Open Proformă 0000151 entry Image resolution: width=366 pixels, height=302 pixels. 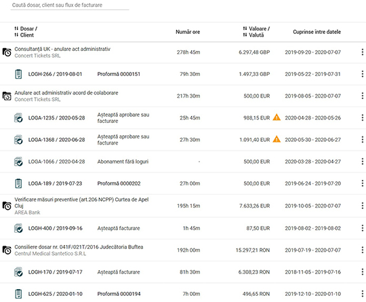pyautogui.click(x=119, y=74)
